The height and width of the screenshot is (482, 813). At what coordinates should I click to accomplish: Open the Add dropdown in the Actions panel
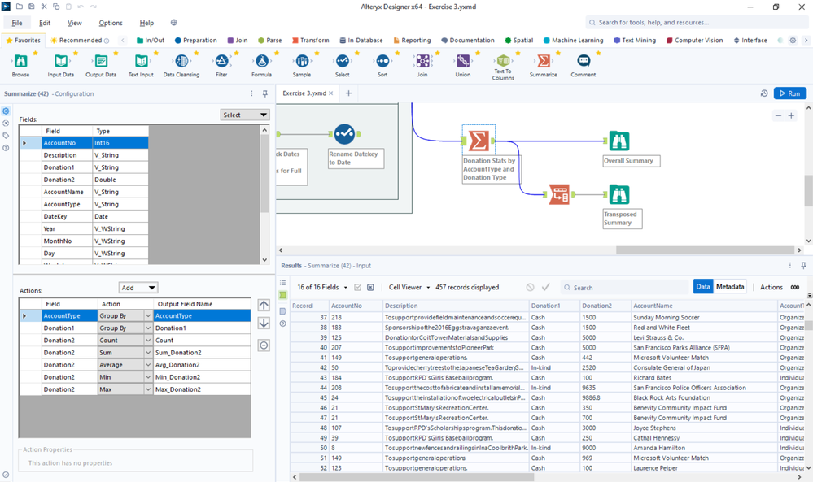[x=137, y=289]
